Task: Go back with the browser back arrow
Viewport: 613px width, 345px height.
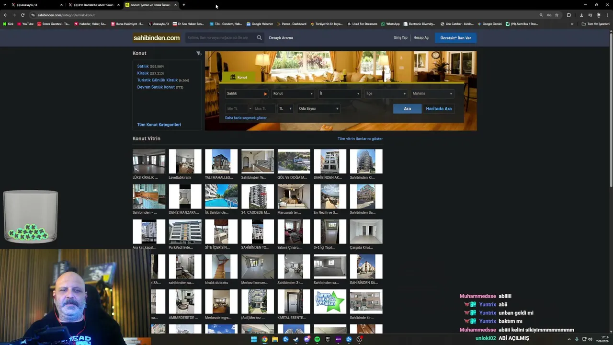Action: pos(5,15)
